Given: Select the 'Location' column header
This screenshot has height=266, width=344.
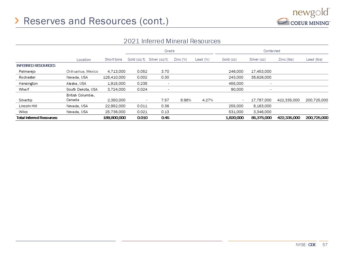Looking at the screenshot, I should [84, 59].
